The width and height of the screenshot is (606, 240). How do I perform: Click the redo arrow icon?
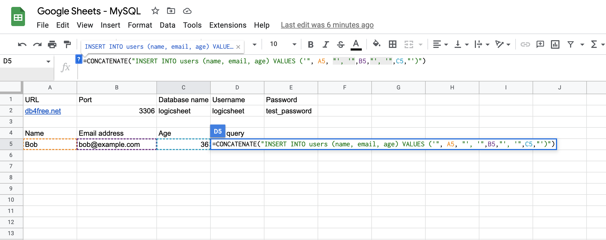coord(37,44)
